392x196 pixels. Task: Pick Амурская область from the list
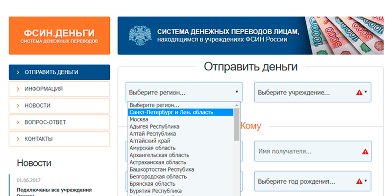[180, 148]
